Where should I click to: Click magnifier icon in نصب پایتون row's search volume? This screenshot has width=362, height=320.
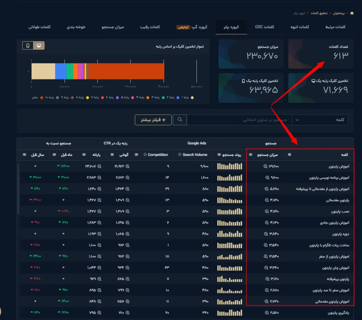[267, 211]
